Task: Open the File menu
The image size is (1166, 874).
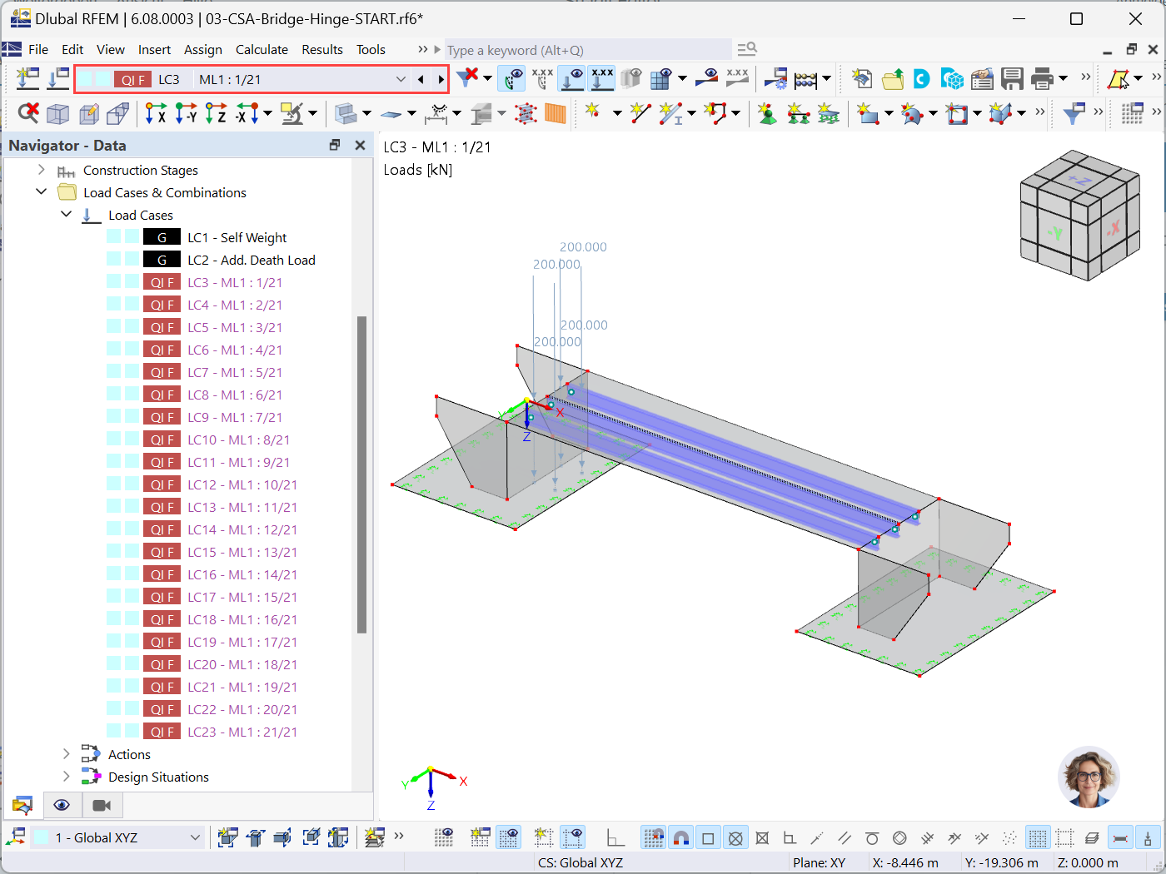Action: point(38,50)
